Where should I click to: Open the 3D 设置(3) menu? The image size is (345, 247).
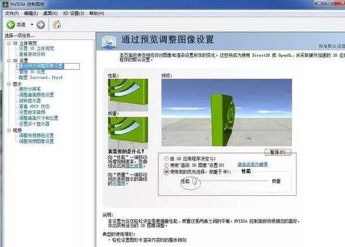pos(73,13)
